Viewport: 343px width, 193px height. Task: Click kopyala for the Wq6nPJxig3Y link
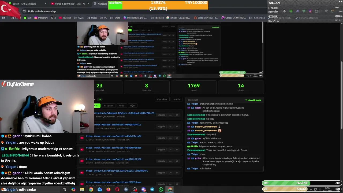click(x=161, y=138)
